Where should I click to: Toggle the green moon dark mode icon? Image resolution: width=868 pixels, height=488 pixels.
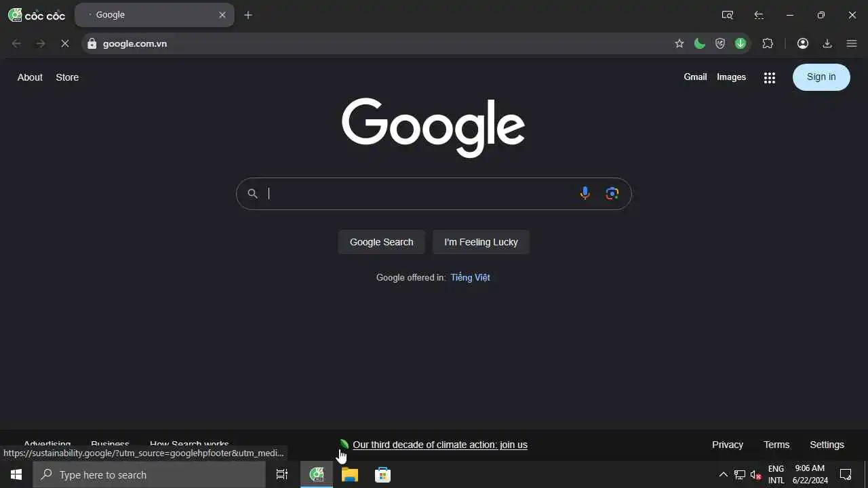coord(700,43)
